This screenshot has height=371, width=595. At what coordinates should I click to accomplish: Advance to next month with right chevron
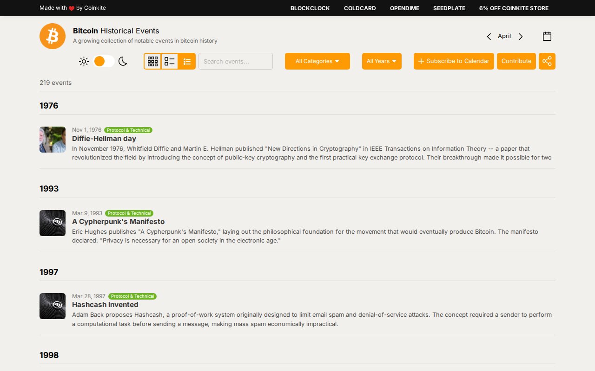tap(521, 37)
